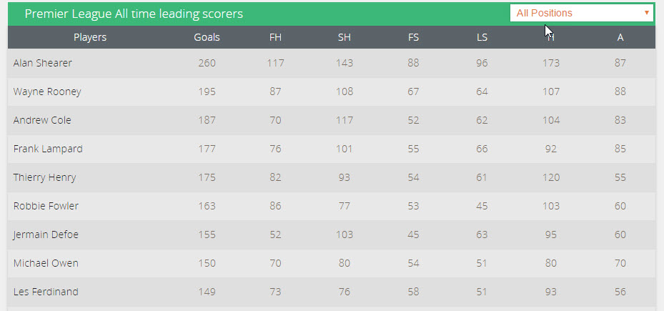The height and width of the screenshot is (311, 664).
Task: Click the FH column header
Action: pyautogui.click(x=275, y=37)
